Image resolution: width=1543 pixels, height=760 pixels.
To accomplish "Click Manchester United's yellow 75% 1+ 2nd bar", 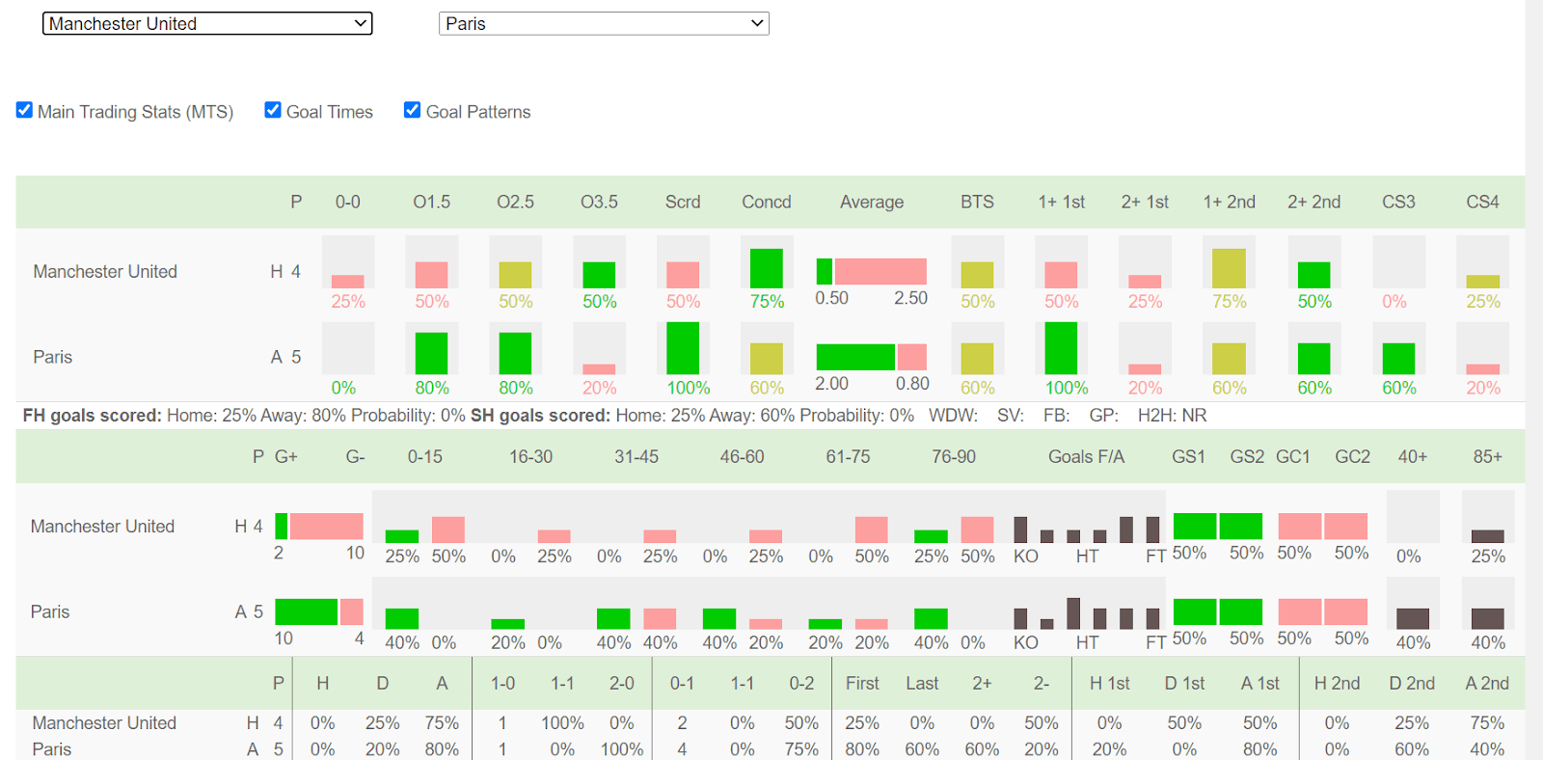I will point(1229,268).
